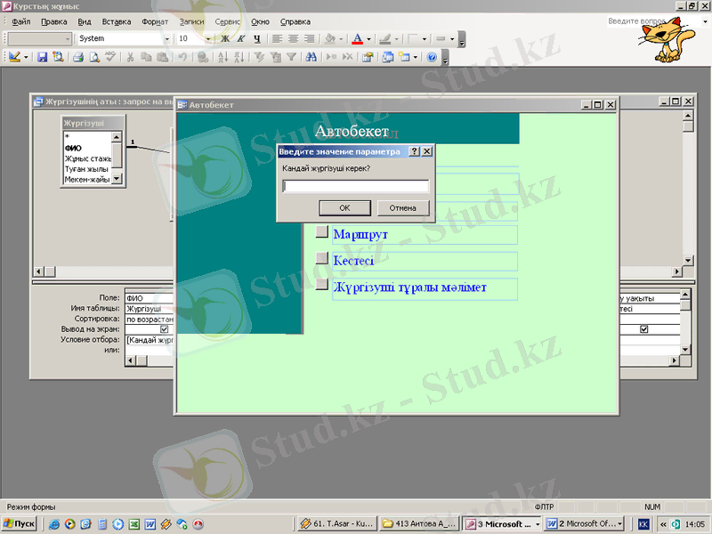Open the font size 10 dropdown
The image size is (712, 534).
[208, 39]
